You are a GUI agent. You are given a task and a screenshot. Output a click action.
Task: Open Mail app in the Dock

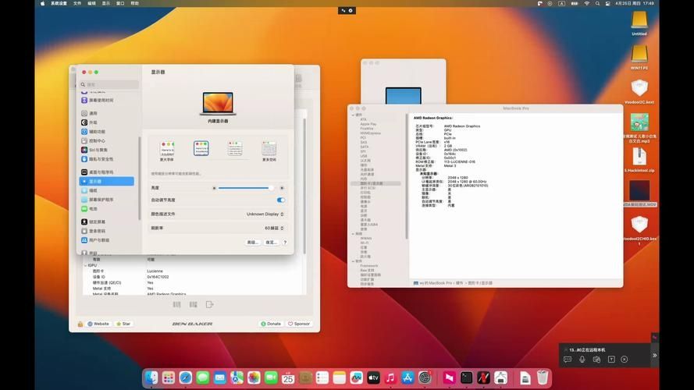coord(220,378)
